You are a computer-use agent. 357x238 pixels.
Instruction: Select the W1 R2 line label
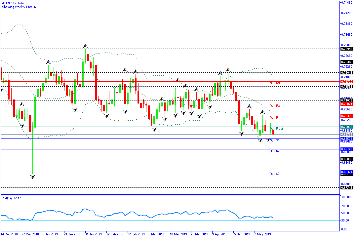275,106
